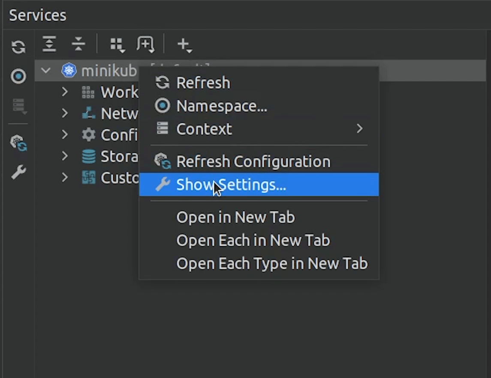Open the Group By toolbar dropdown
The width and height of the screenshot is (491, 378).
click(x=117, y=45)
